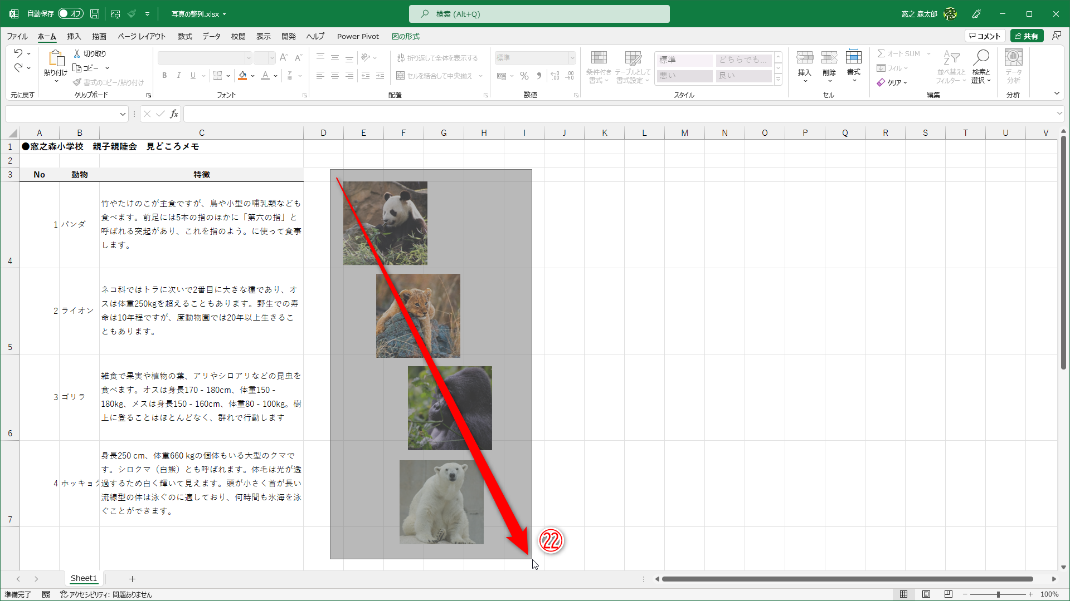Toggle the AutoSave switch

[x=70, y=14]
